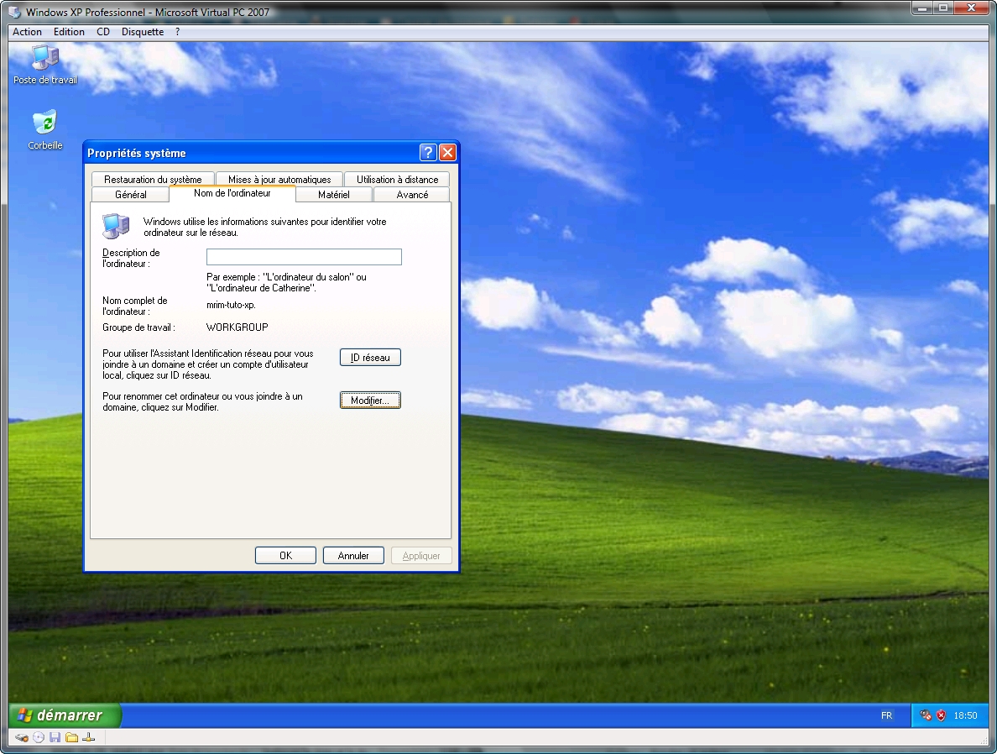Image resolution: width=997 pixels, height=754 pixels.
Task: Focus the Description de l'ordinateur field
Action: (x=304, y=257)
